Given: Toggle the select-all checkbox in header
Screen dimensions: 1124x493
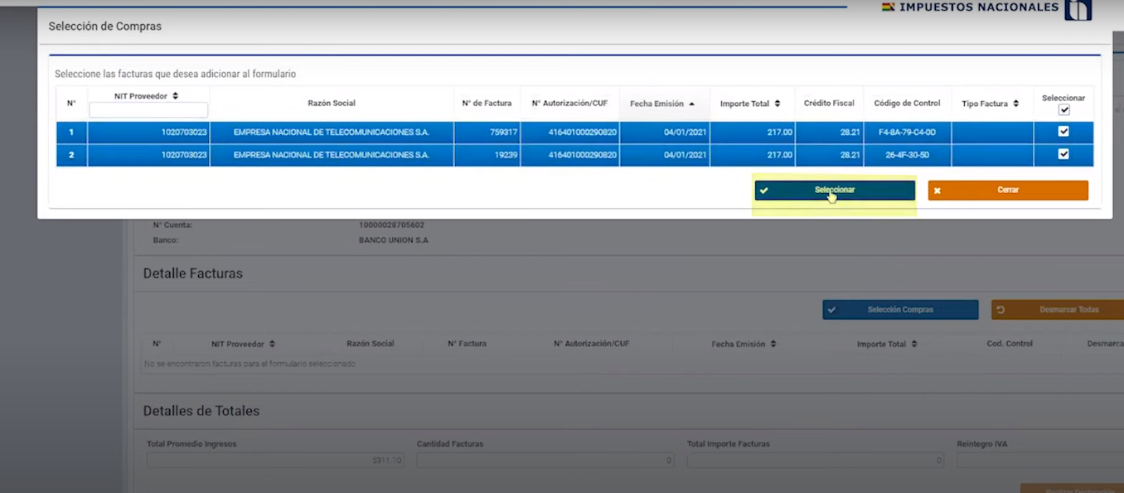Looking at the screenshot, I should pos(1064,110).
